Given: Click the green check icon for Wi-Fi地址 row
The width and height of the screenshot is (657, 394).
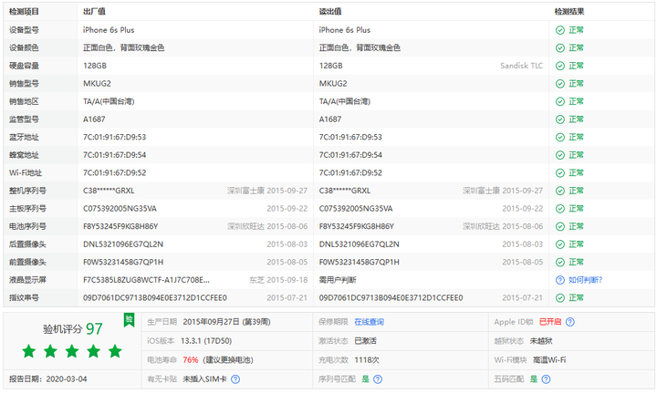Looking at the screenshot, I should click(559, 173).
